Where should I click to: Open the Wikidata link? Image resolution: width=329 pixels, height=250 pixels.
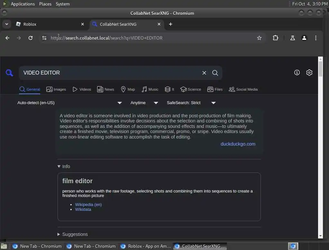click(83, 209)
